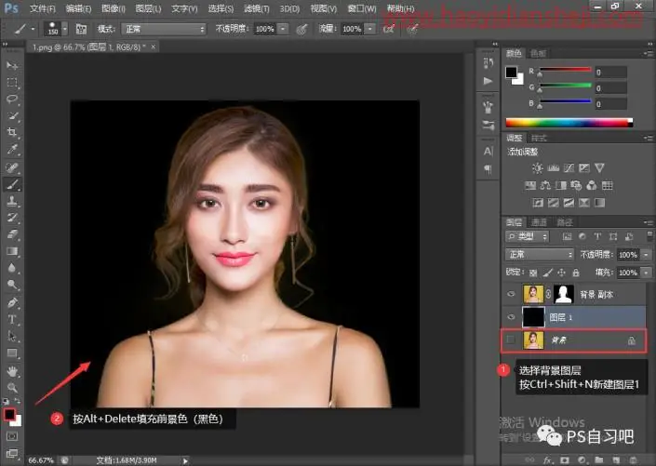
Task: Hide the 图层 1 layer
Action: tap(511, 317)
